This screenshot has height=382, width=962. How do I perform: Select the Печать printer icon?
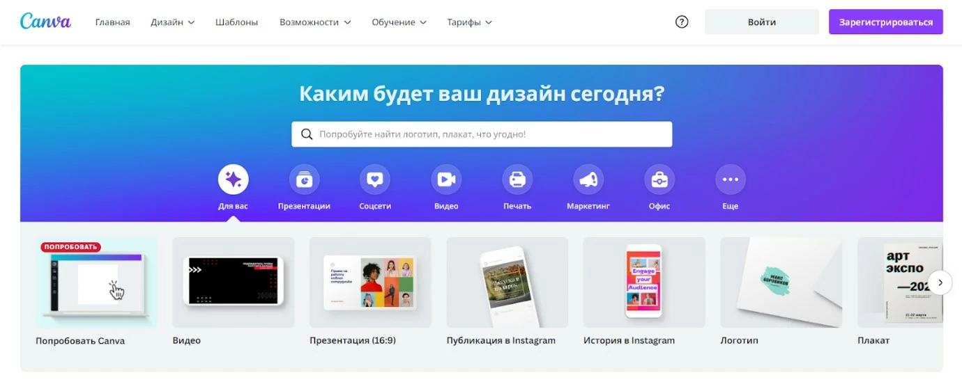point(517,180)
